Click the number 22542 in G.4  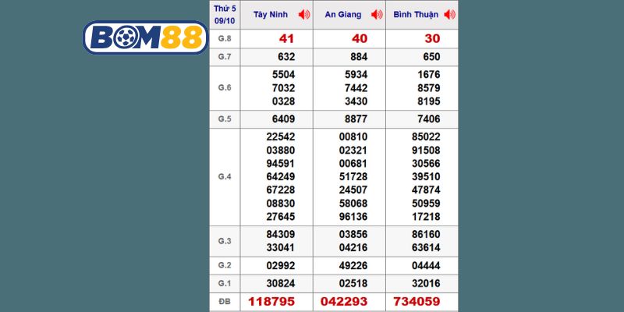click(x=281, y=137)
